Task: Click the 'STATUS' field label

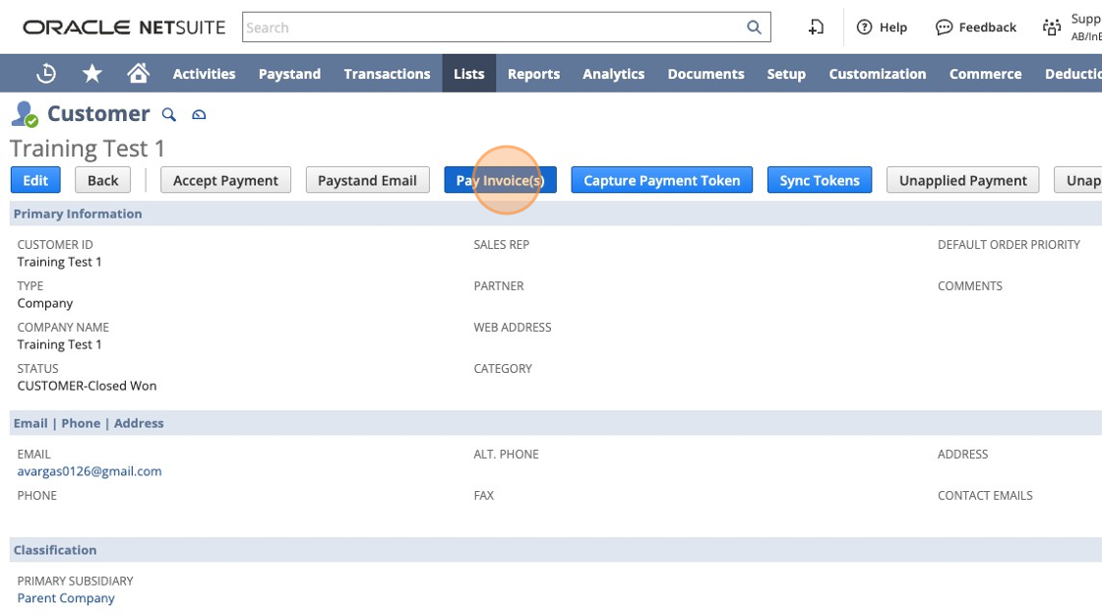Action: [38, 369]
